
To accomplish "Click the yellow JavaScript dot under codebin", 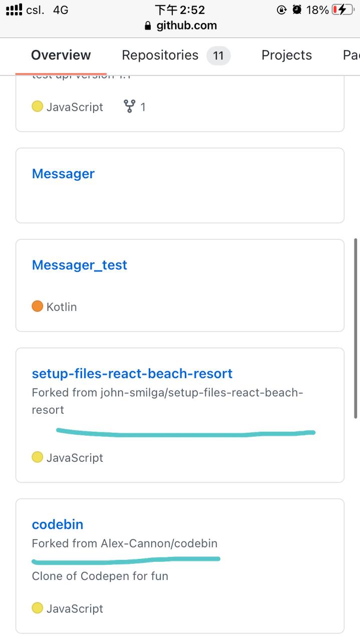I will point(38,608).
